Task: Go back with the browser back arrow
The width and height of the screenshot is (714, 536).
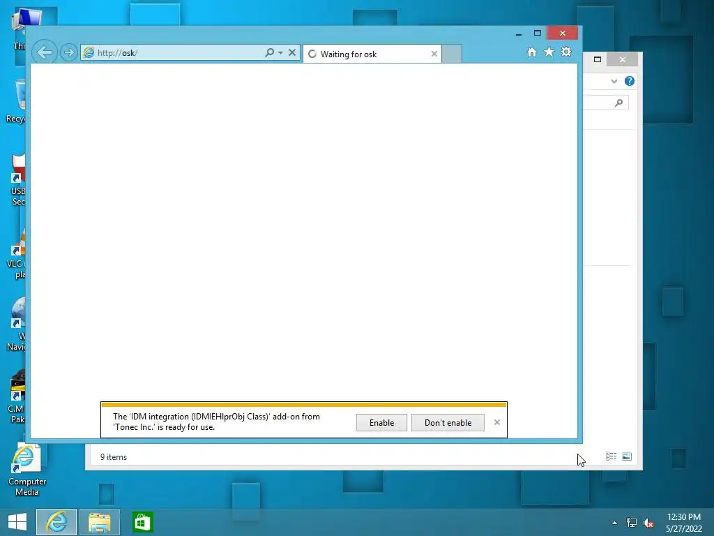Action: [x=45, y=52]
